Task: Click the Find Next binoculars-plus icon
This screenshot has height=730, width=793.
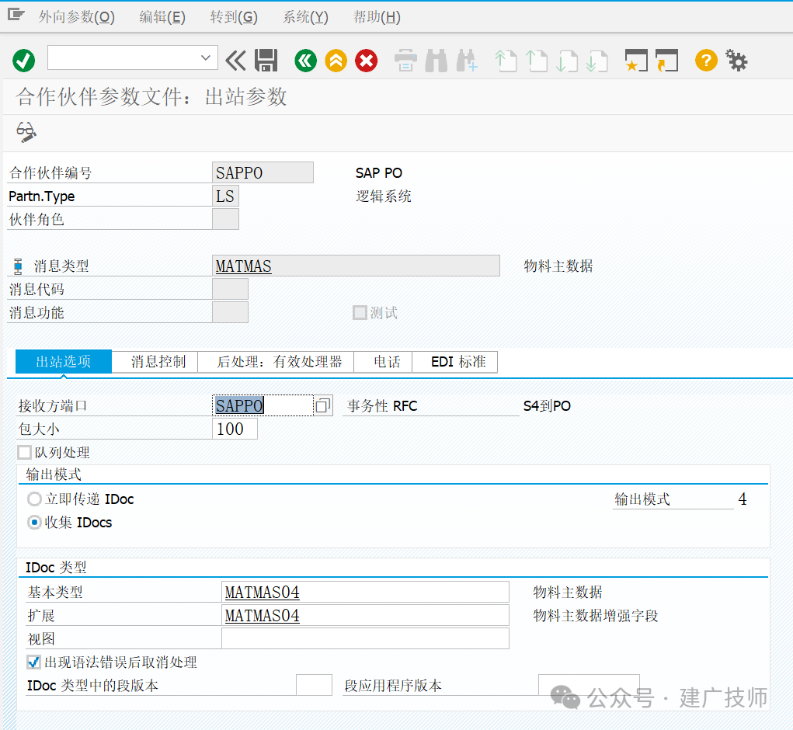Action: click(466, 61)
